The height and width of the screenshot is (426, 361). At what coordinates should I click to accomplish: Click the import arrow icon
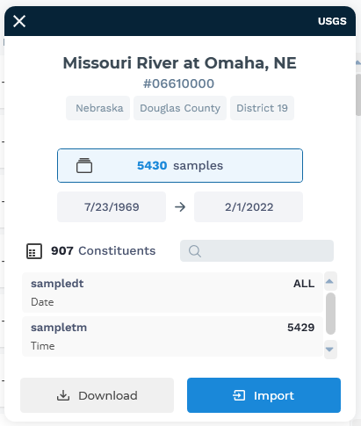[239, 395]
